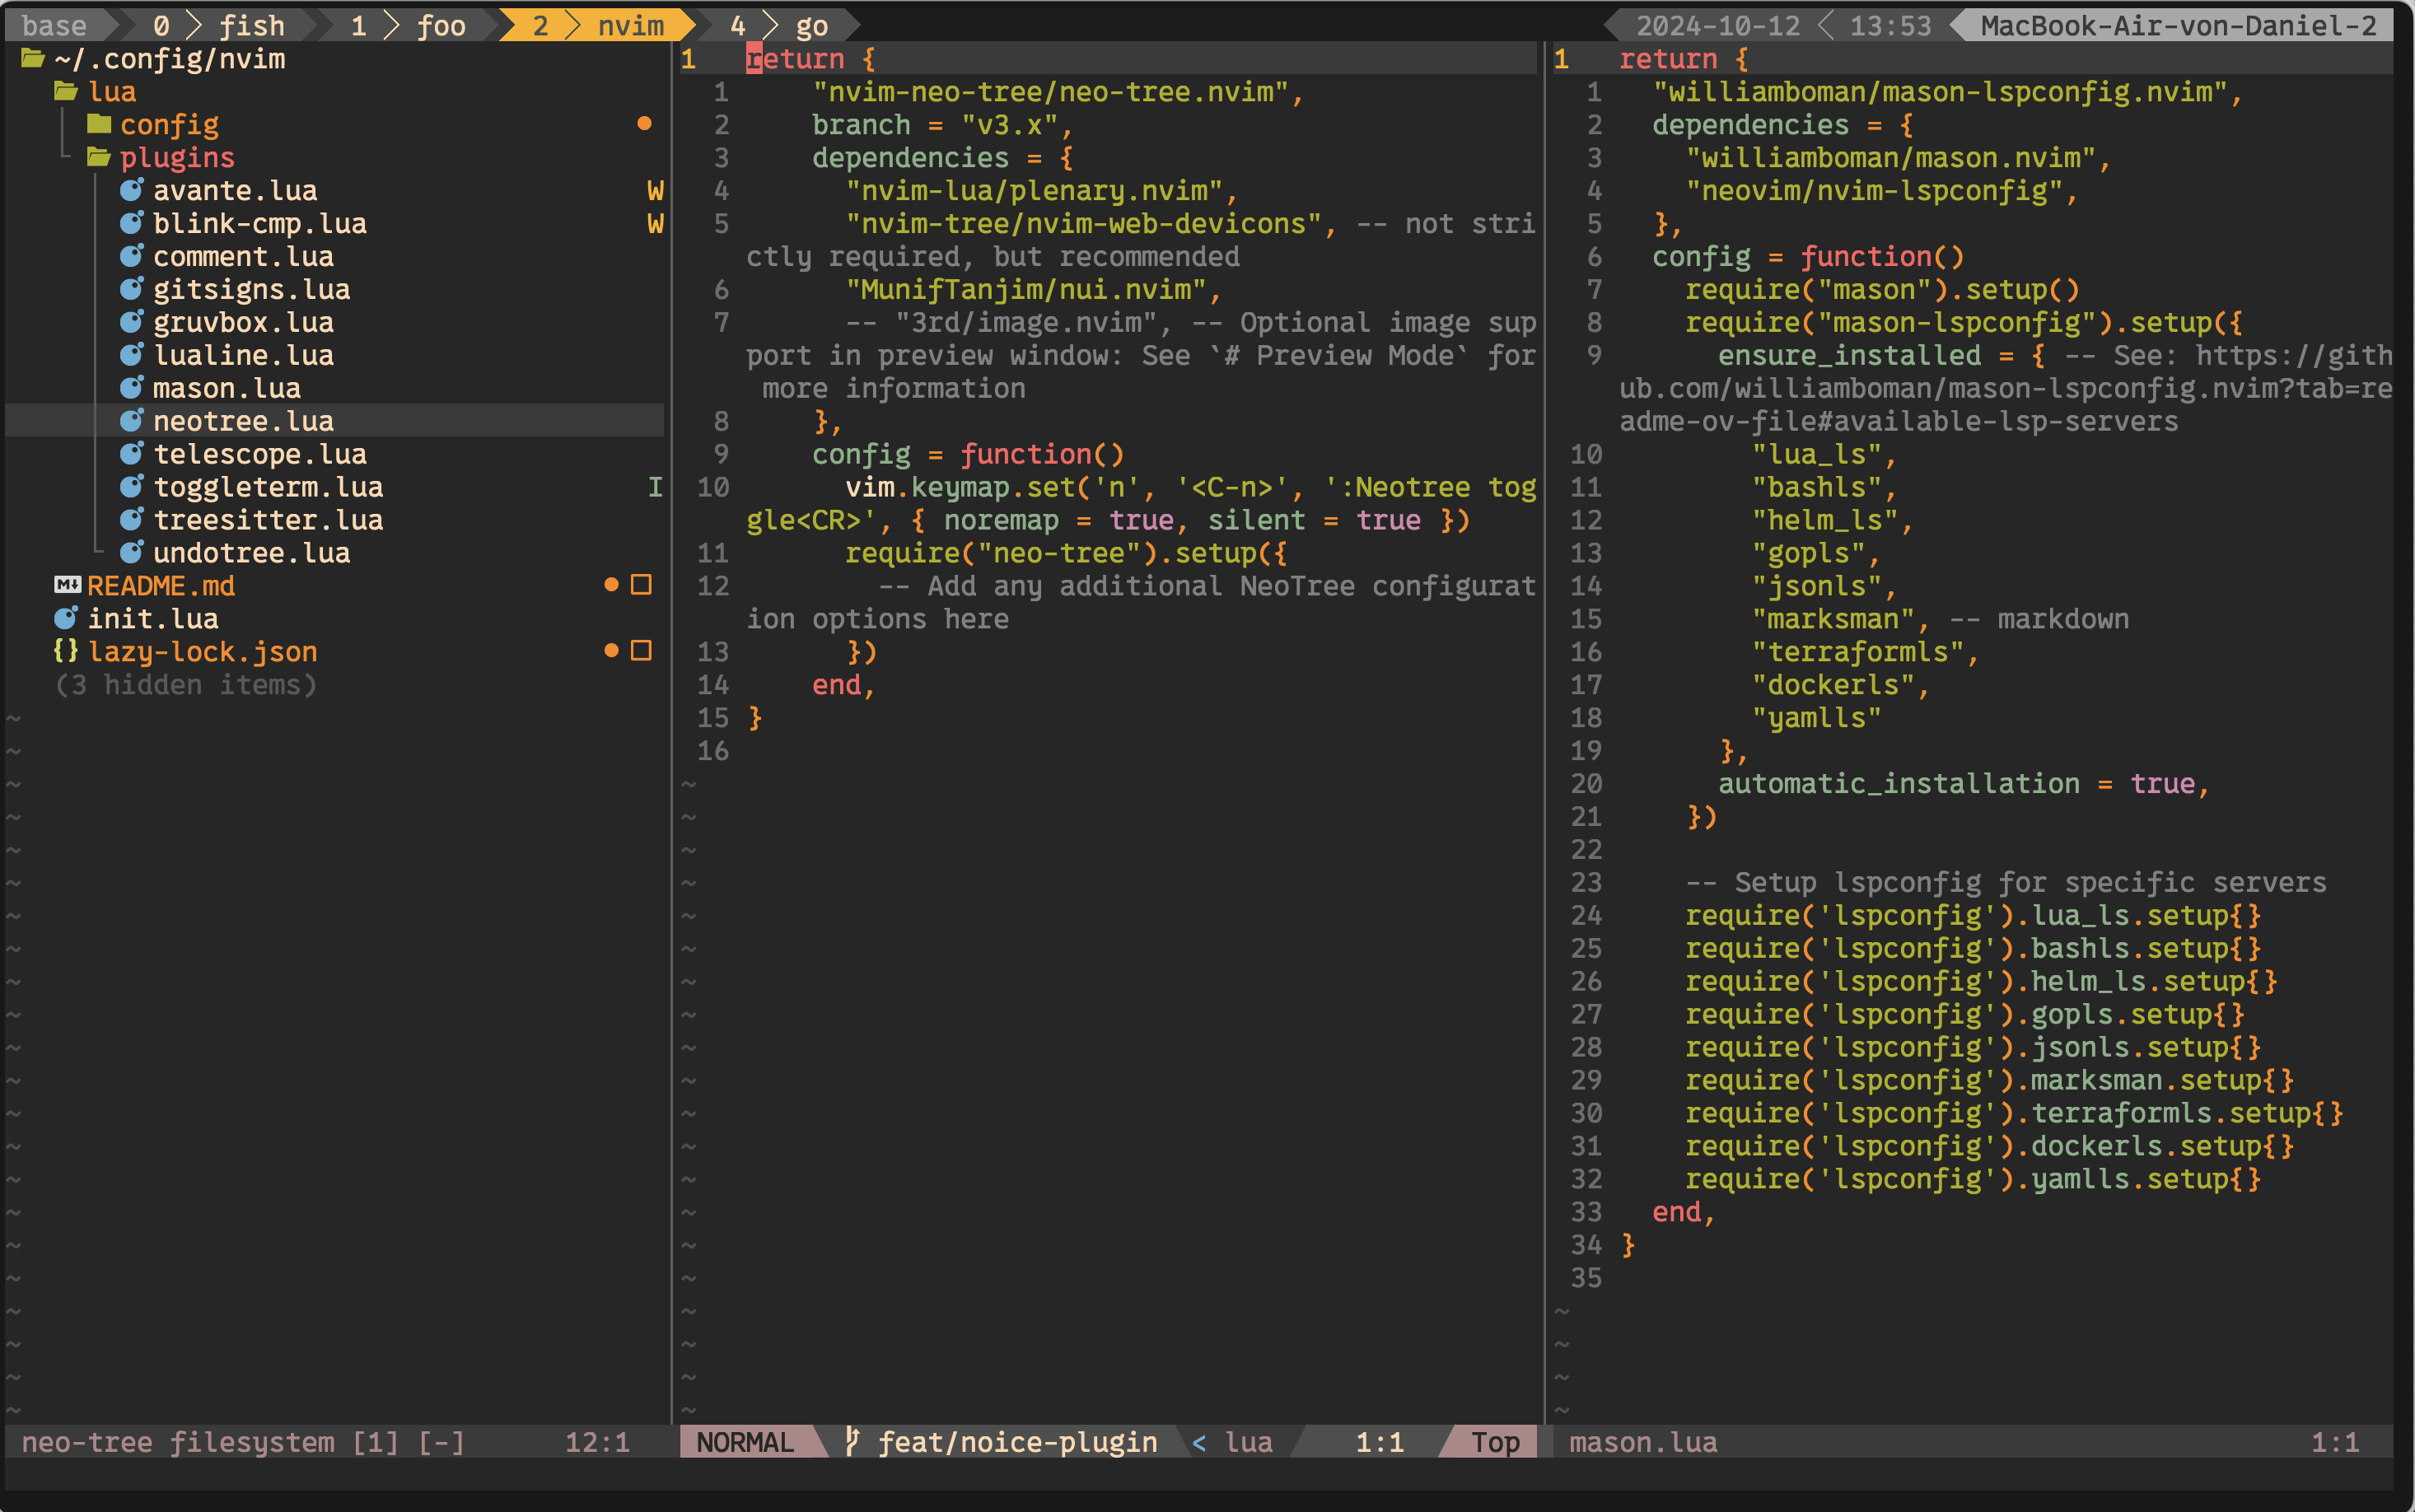This screenshot has width=2415, height=1512.
Task: Click the base session label in tmux bar
Action: point(54,25)
